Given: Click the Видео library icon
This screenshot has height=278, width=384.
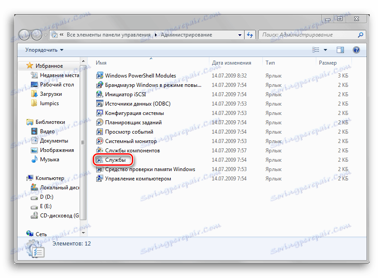Looking at the screenshot, I should pos(34,131).
